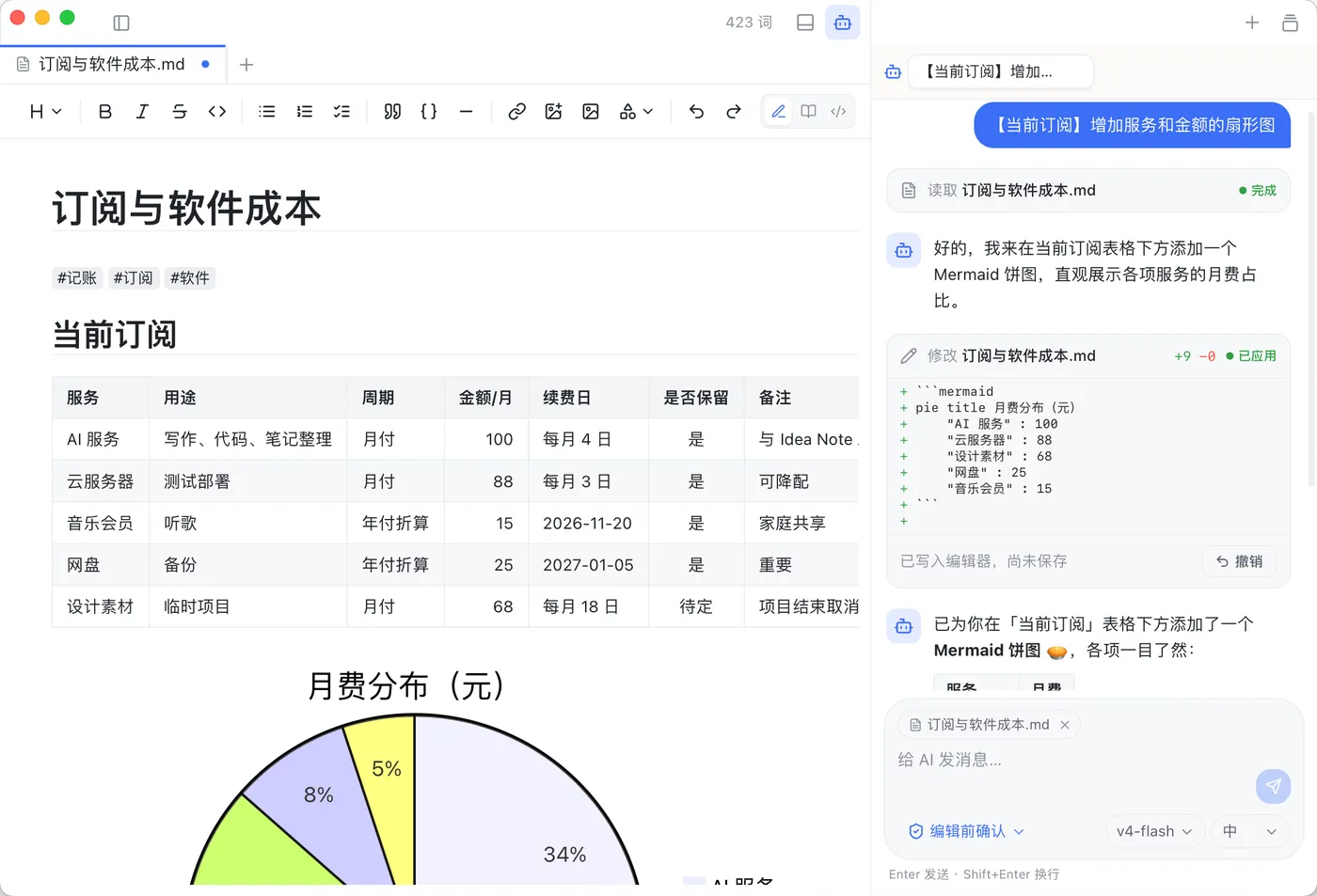This screenshot has height=896, width=1317.
Task: Insert a hyperlink
Action: coord(516,112)
